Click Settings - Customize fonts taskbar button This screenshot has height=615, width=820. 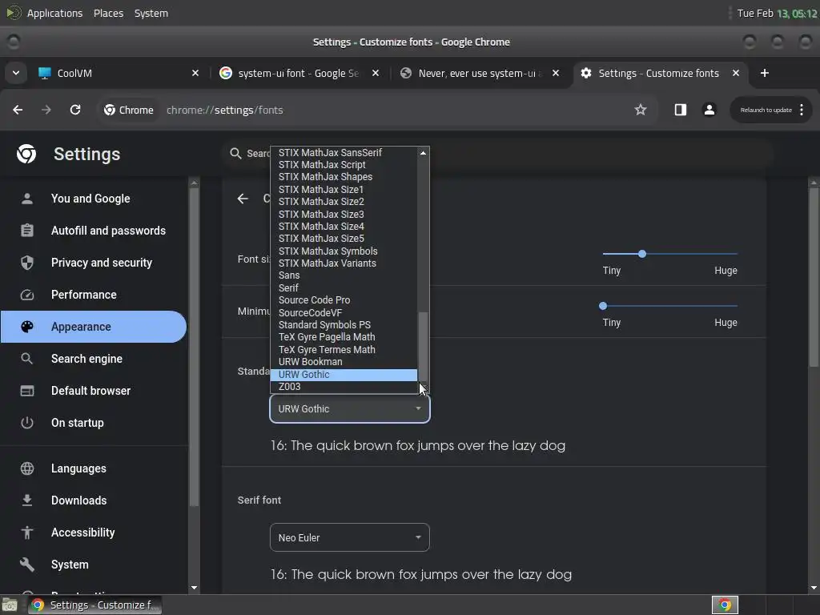(94, 605)
